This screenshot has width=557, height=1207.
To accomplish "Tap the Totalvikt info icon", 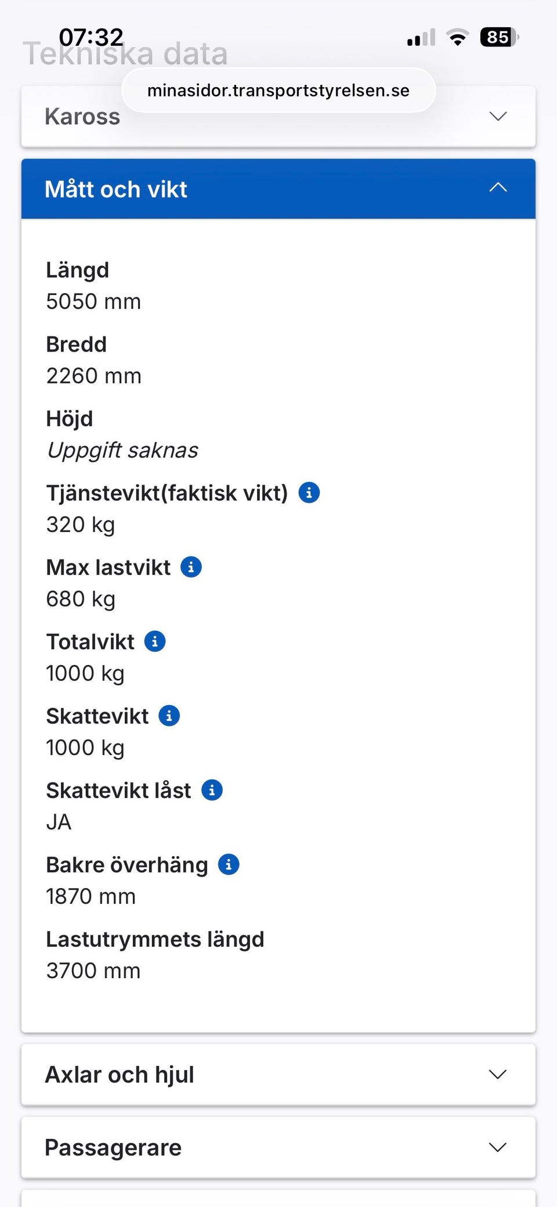I will tap(154, 641).
